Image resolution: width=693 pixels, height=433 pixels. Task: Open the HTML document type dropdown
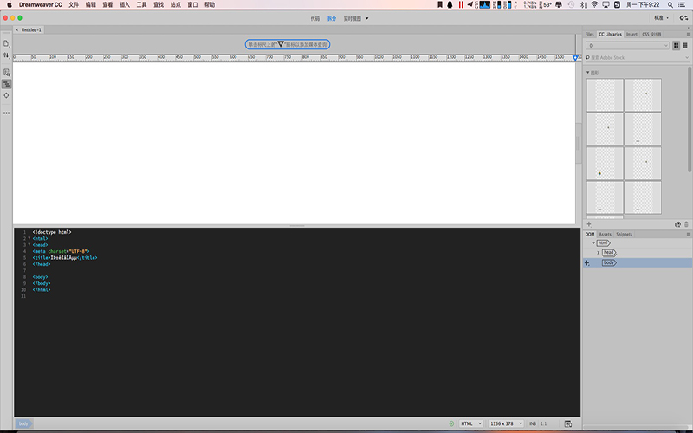click(470, 423)
